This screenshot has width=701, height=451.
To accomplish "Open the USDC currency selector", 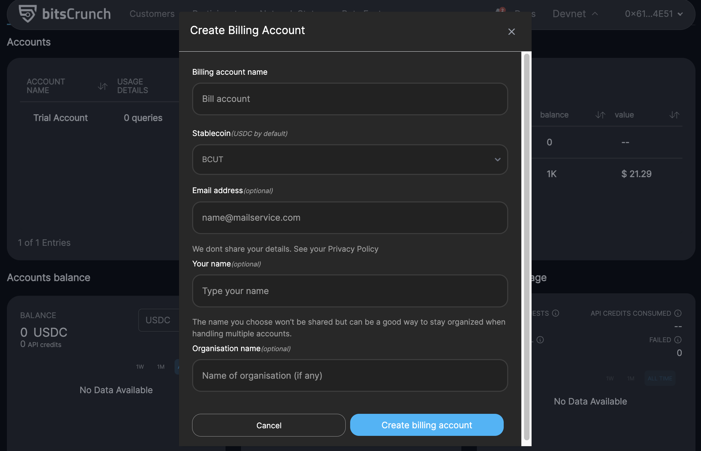I will click(159, 320).
